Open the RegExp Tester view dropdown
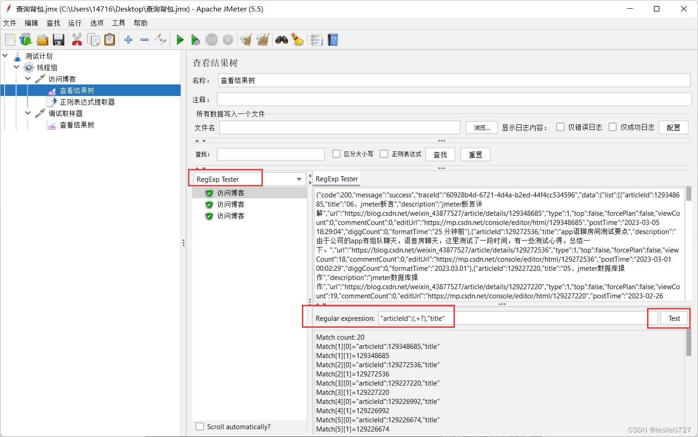 [299, 179]
